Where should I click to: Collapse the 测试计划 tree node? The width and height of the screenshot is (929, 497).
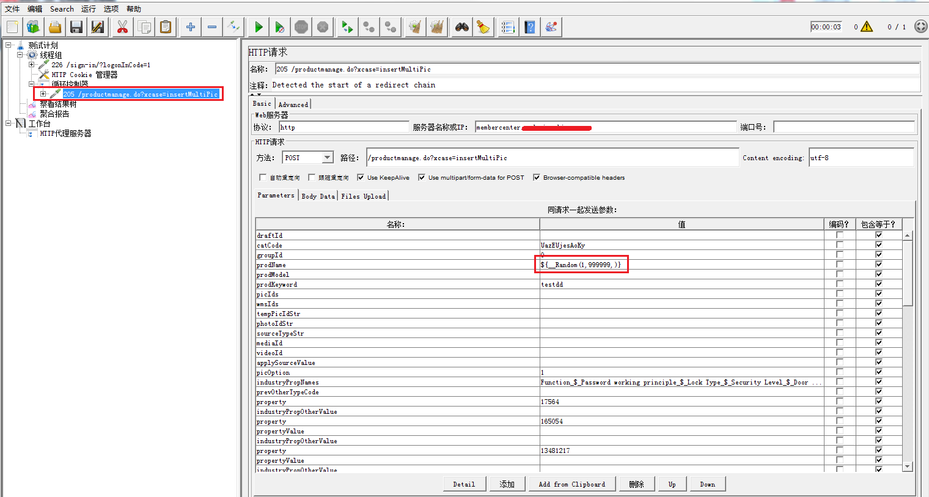pyautogui.click(x=9, y=45)
